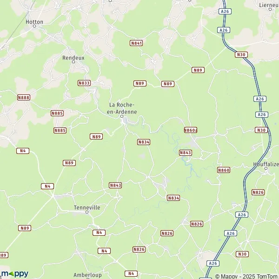
Task: Click the Mappy logo
Action: [14, 274]
